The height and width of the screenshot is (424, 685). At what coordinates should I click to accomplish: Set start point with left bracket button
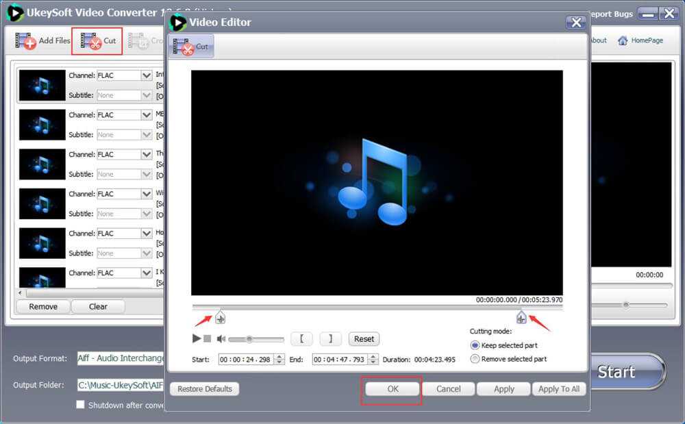301,338
